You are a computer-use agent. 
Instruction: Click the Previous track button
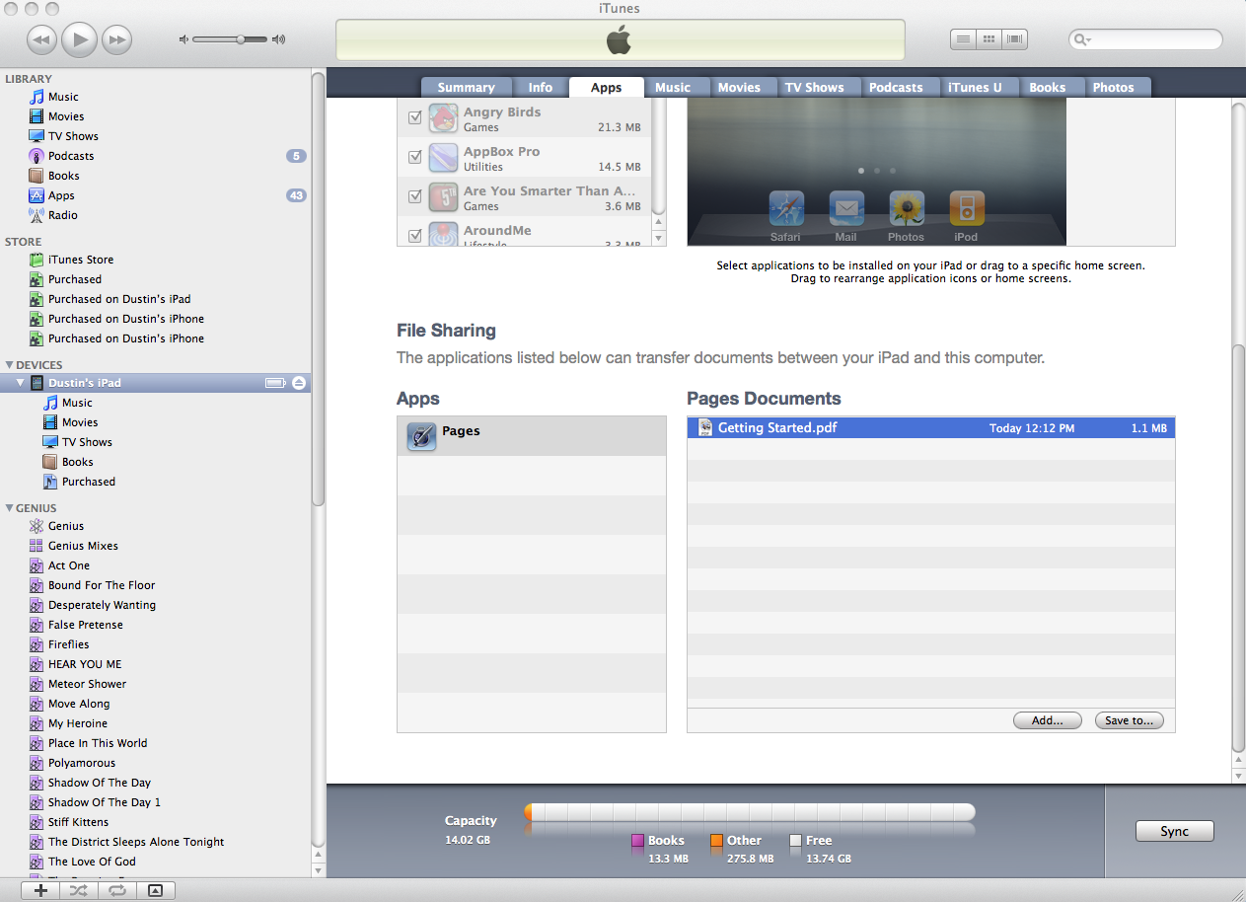tap(41, 39)
